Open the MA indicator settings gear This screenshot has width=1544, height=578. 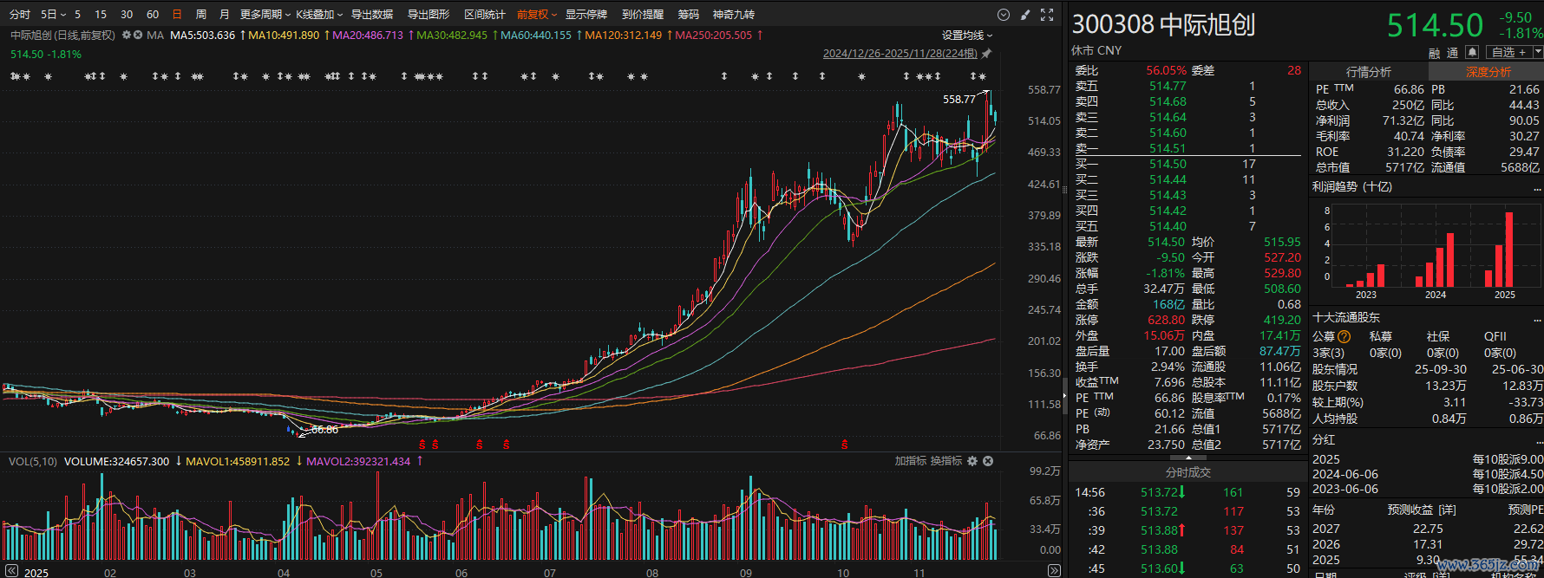pos(127,36)
